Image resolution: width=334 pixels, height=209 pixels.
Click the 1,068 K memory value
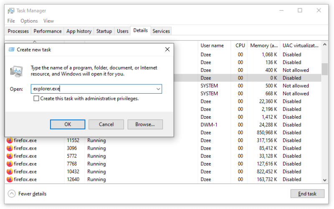(x=269, y=55)
